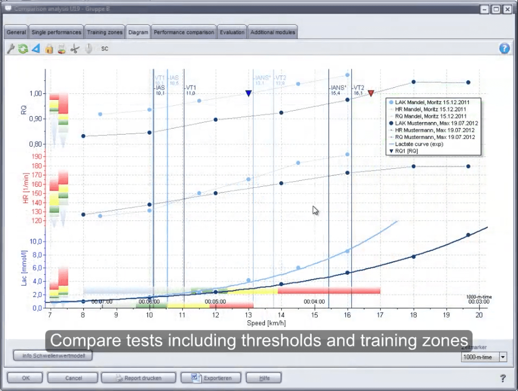Select the Diagram tab

point(138,32)
